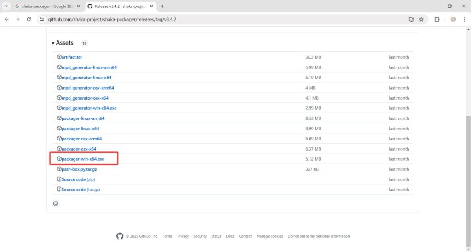
Task: Download mpd_generator-linux-arm64
Action: [x=89, y=67]
